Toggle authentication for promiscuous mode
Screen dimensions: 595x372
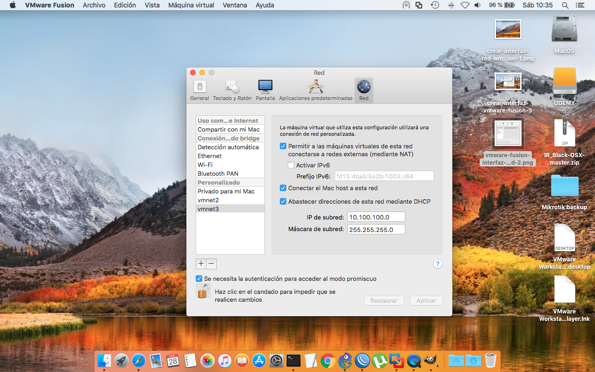(x=200, y=278)
